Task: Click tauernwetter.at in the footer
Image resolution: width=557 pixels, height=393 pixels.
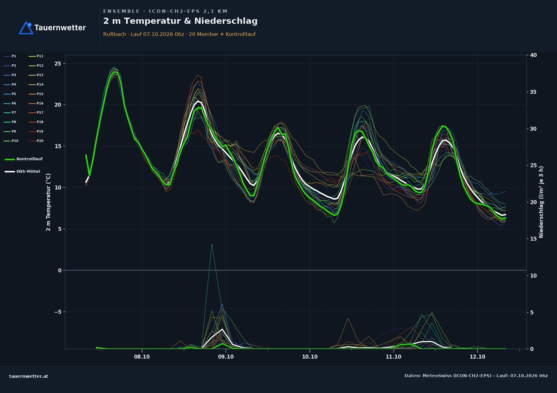Action: point(29,376)
